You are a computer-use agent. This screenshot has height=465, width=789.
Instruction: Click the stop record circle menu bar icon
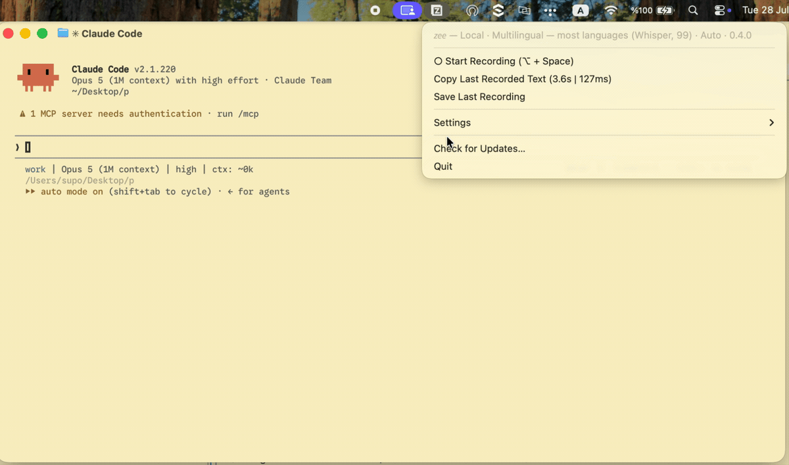[375, 11]
